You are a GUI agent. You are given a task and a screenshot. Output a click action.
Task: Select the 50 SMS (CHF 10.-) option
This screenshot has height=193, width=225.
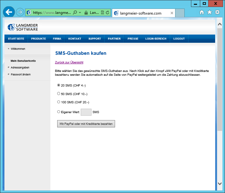(x=58, y=93)
